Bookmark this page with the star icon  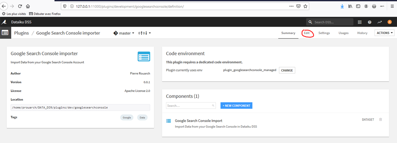point(306,6)
